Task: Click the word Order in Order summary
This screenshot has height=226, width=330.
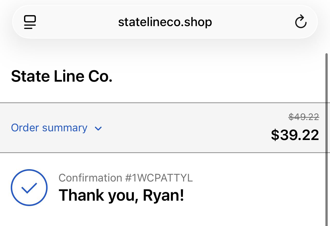Action: click(x=25, y=128)
